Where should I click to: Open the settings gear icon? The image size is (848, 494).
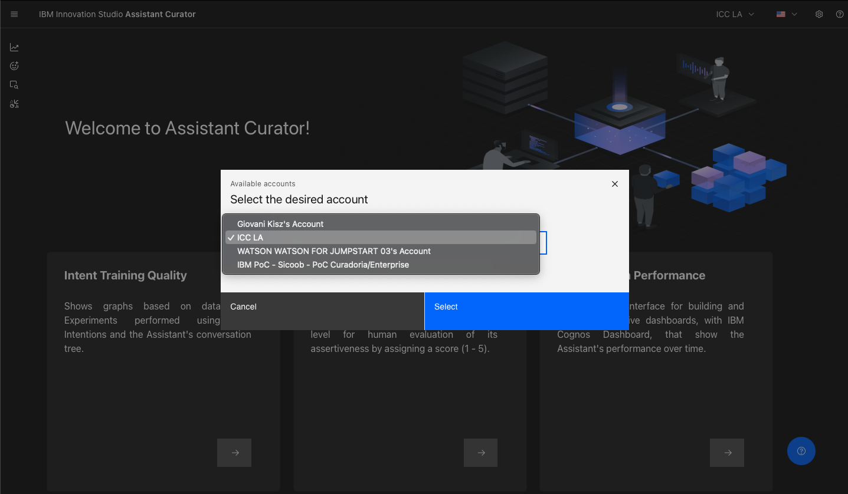click(819, 14)
